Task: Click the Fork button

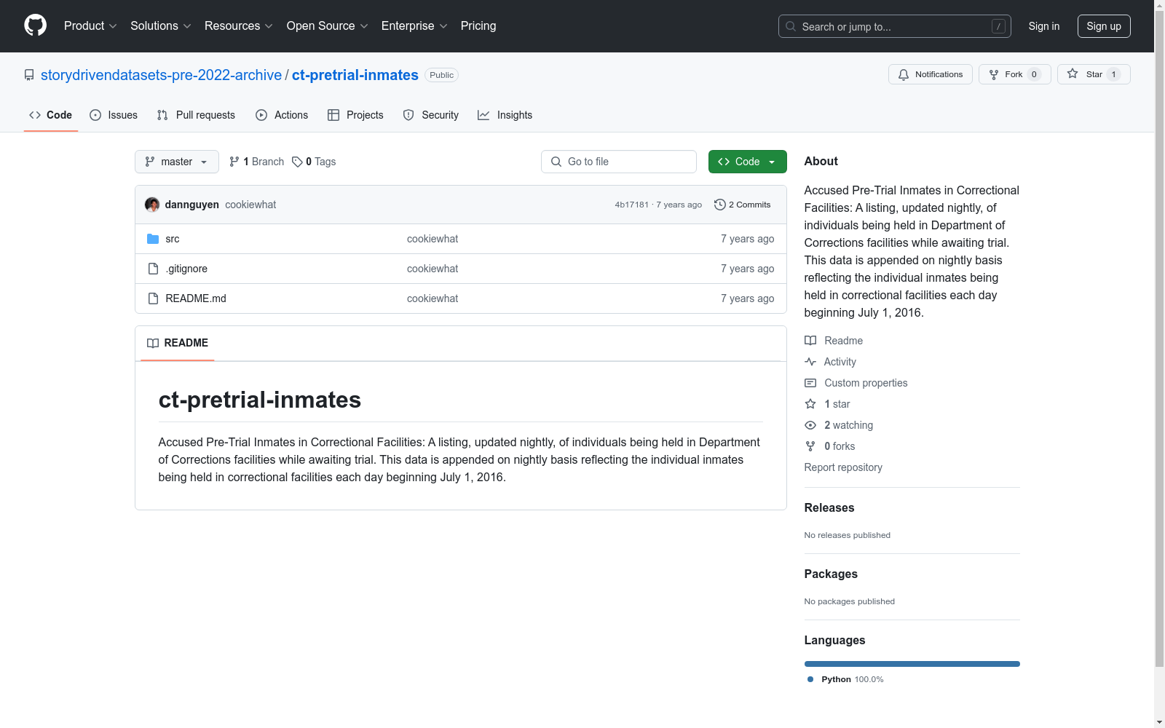Action: click(x=1015, y=74)
